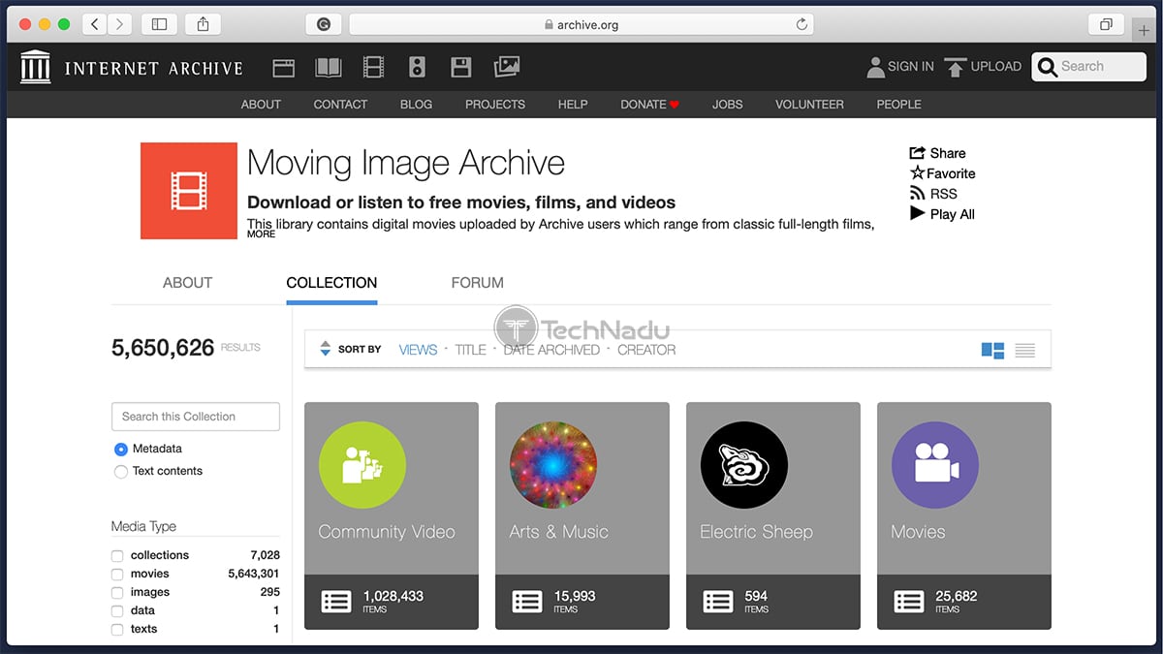This screenshot has width=1163, height=654.
Task: Switch to tile grid view icon
Action: tap(992, 350)
